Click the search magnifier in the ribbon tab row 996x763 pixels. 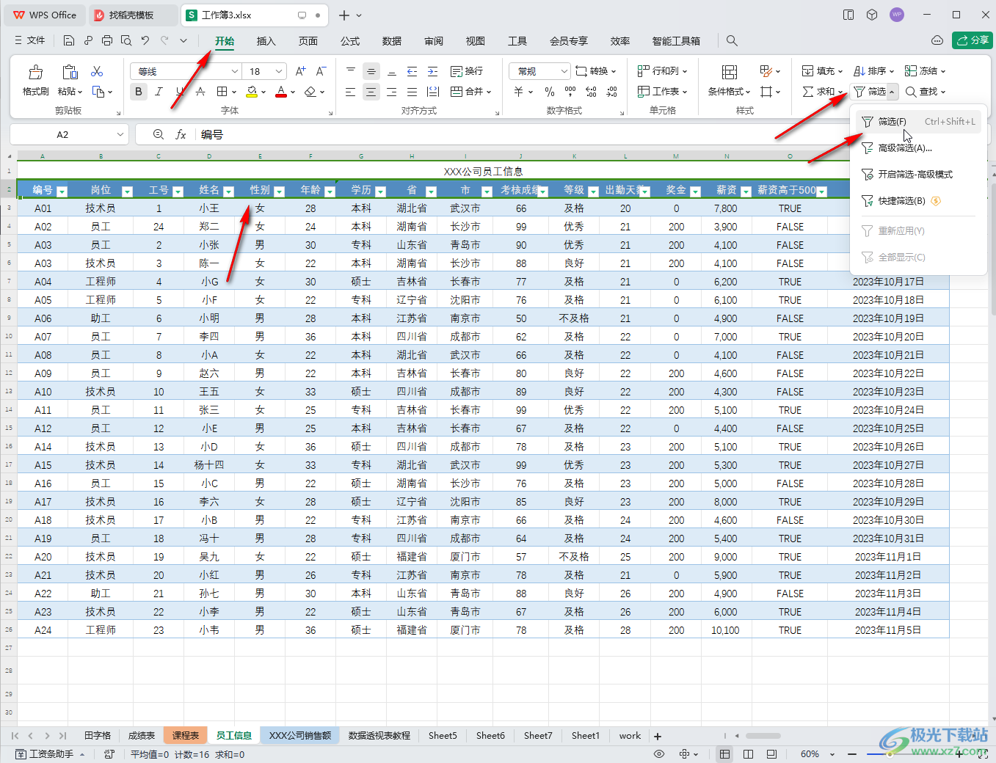tap(732, 40)
